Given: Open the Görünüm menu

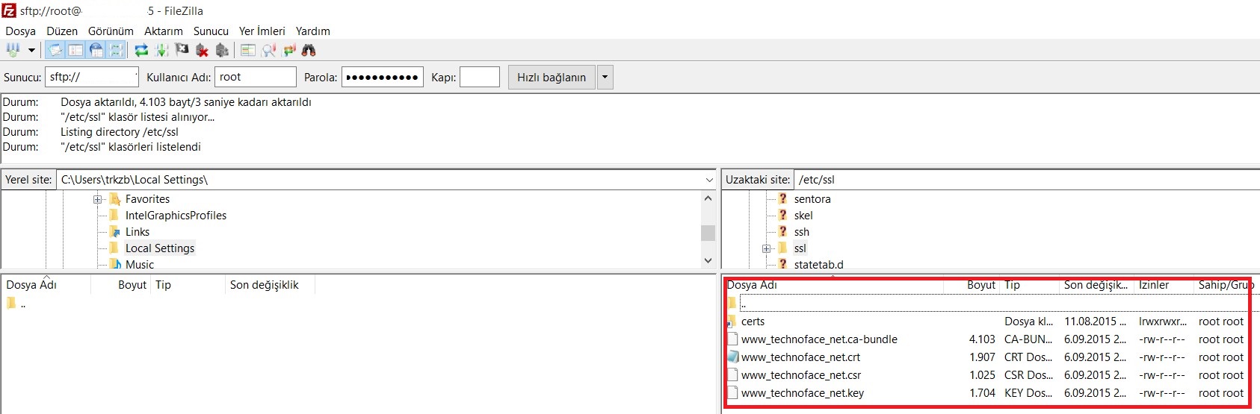Looking at the screenshot, I should (111, 31).
